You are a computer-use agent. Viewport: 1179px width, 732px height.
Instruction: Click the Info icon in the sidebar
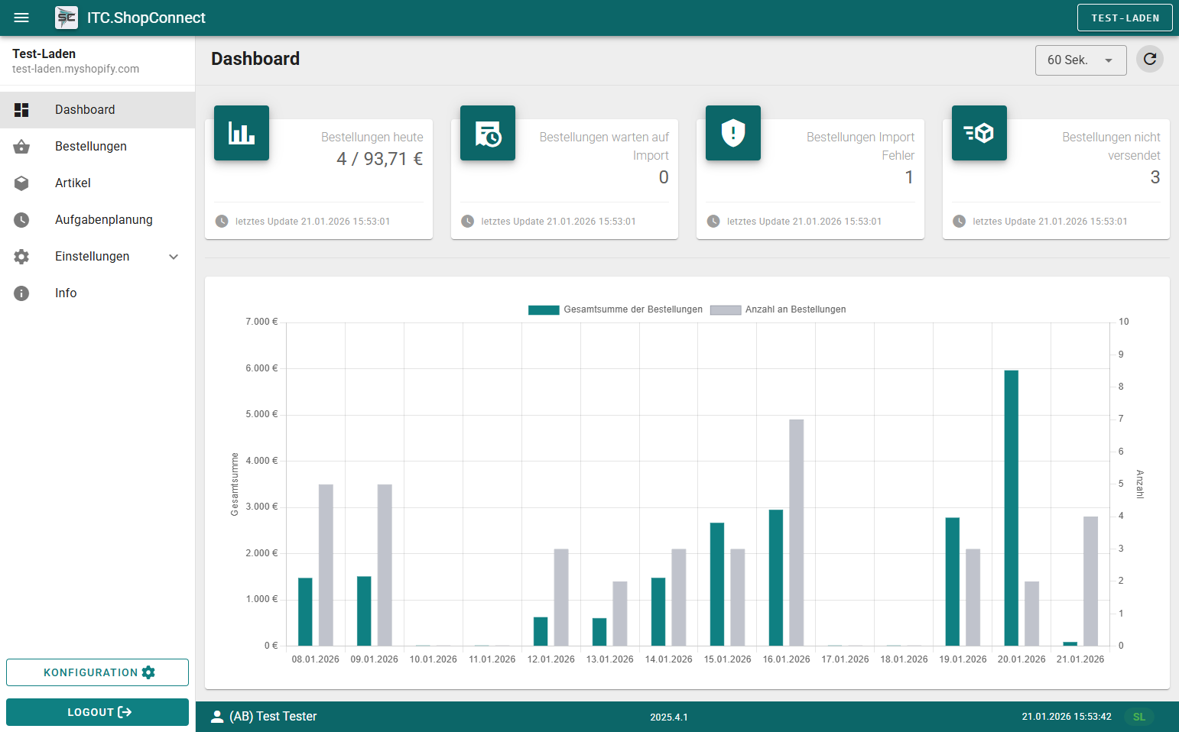[21, 293]
